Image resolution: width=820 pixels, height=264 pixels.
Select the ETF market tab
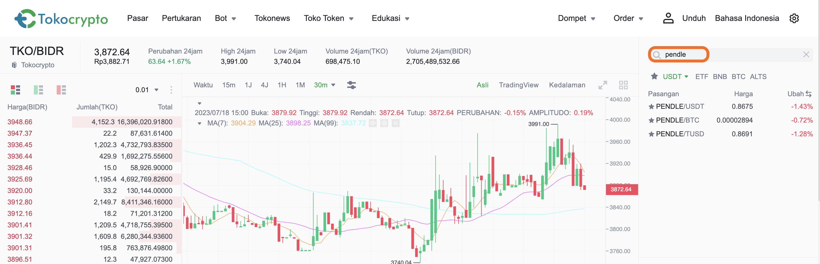(x=701, y=77)
